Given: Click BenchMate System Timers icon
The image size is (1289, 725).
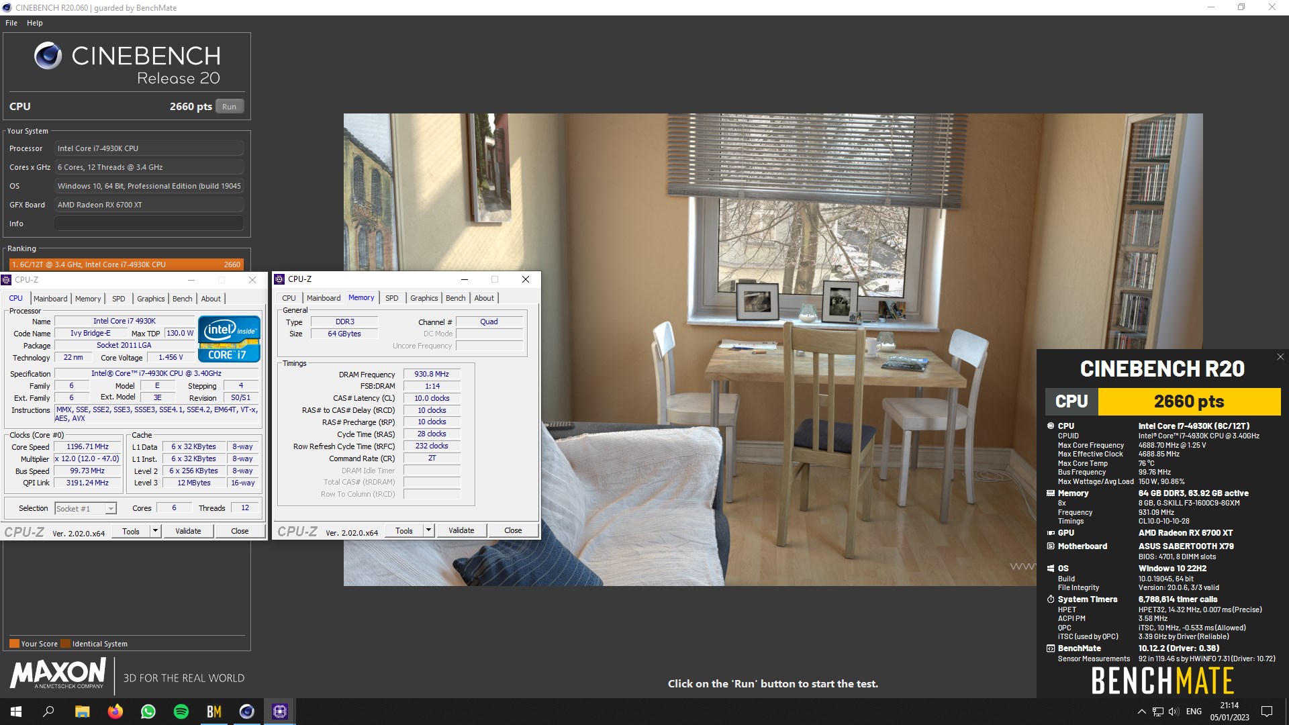Looking at the screenshot, I should (1051, 599).
